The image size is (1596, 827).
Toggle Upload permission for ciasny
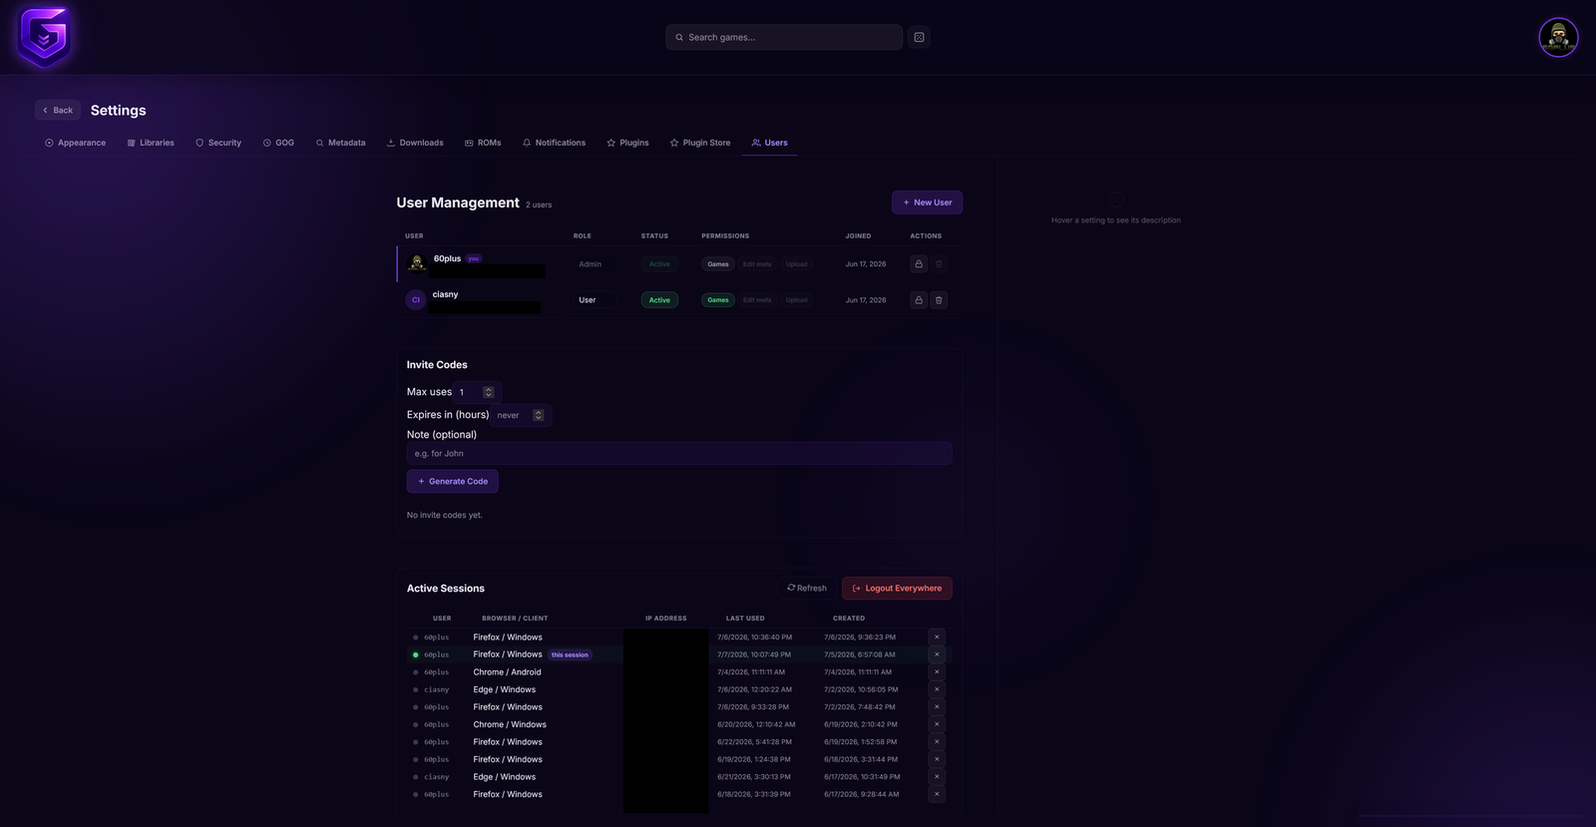797,300
